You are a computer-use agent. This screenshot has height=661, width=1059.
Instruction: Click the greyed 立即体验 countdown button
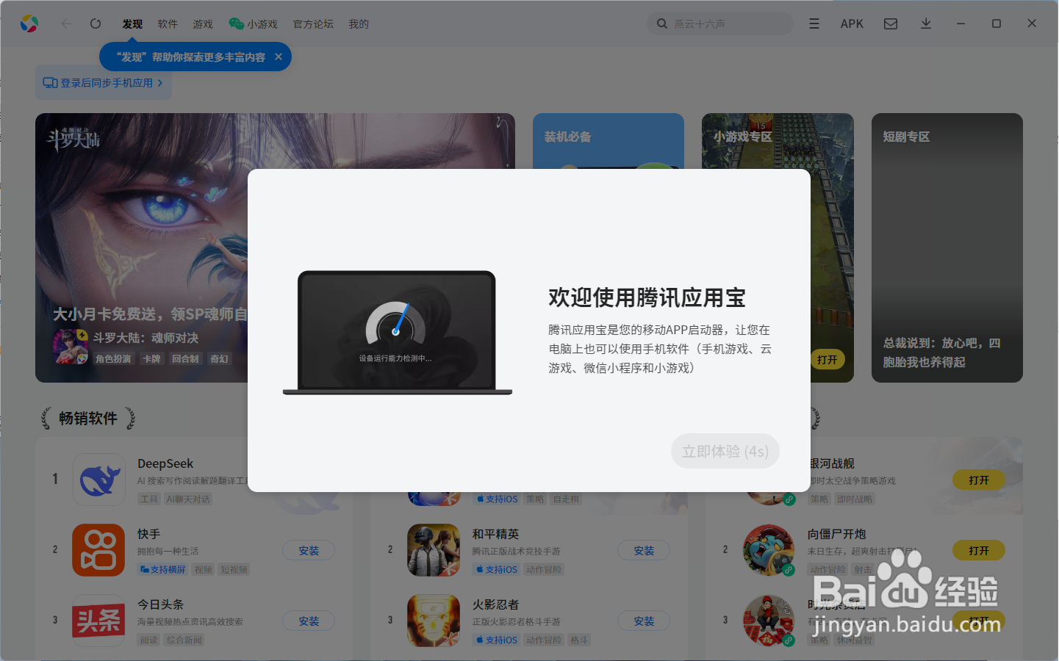coord(725,451)
